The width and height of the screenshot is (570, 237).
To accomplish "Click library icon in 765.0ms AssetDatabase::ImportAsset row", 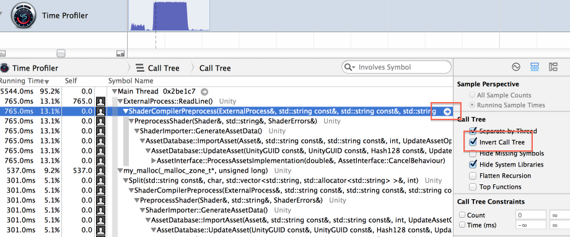I will tap(100, 141).
